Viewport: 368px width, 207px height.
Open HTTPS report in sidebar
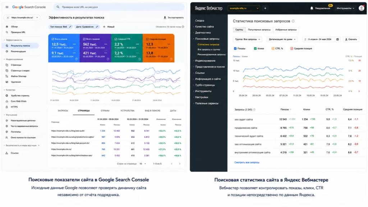14,107
